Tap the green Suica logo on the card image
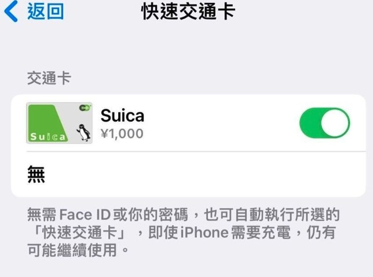Screen dimensions: 373x277 click(x=47, y=136)
